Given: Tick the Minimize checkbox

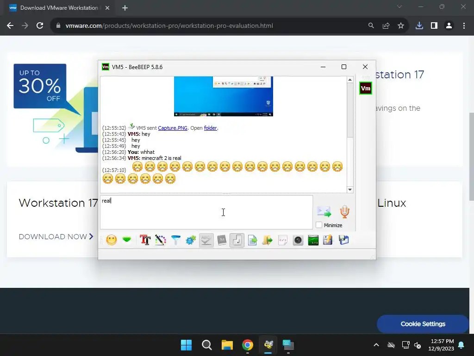Looking at the screenshot, I should point(319,225).
